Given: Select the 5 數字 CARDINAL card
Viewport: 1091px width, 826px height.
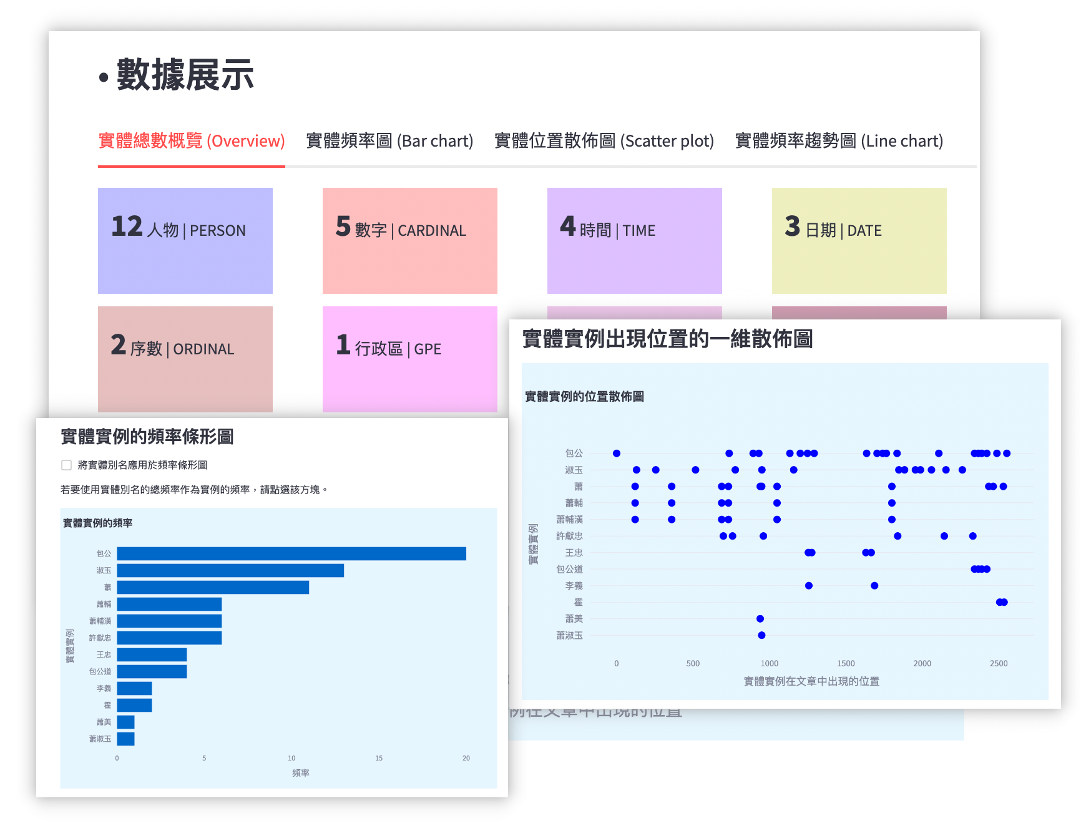Looking at the screenshot, I should tap(409, 240).
